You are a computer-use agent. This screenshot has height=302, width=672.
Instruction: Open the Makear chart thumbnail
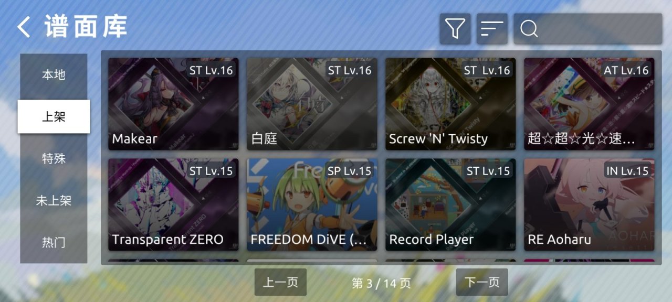pyautogui.click(x=173, y=104)
